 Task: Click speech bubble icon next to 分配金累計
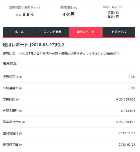point(20,111)
